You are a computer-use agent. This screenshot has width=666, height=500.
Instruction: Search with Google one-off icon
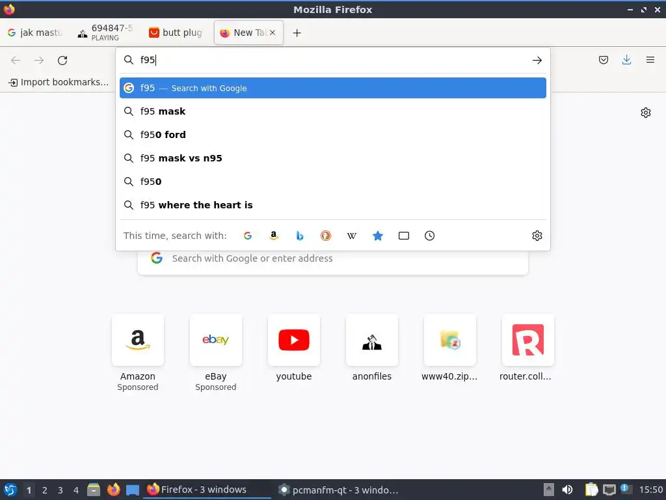248,236
